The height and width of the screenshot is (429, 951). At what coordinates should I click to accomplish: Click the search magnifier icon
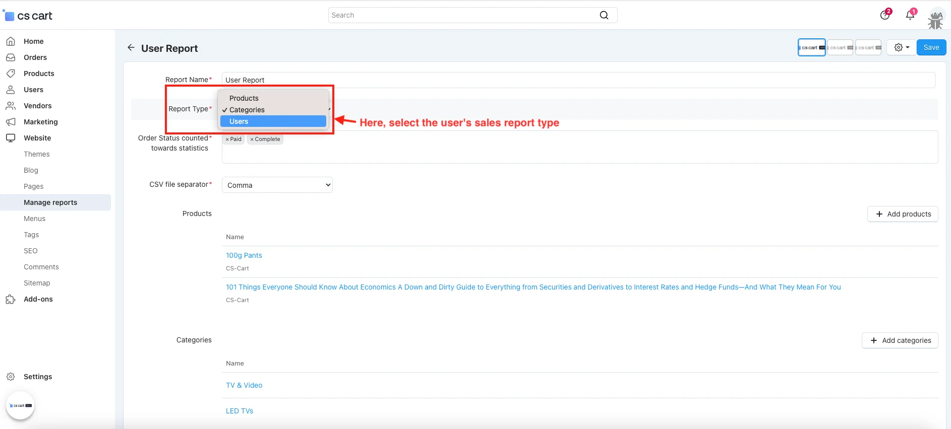pos(604,15)
